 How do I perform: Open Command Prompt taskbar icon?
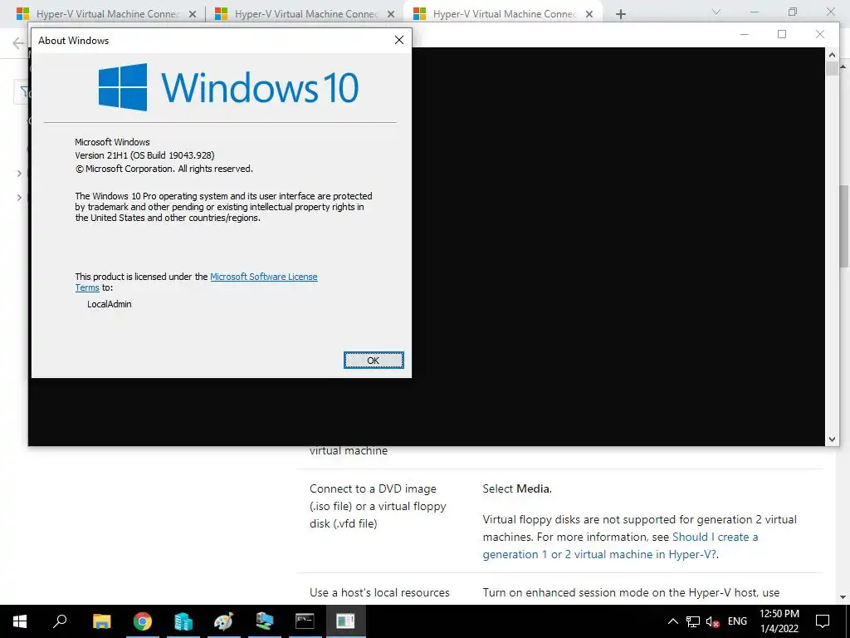click(305, 621)
